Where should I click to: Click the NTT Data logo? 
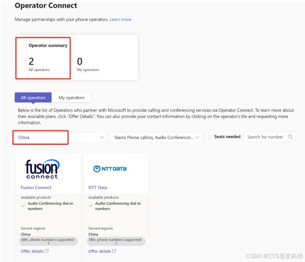pos(110,168)
